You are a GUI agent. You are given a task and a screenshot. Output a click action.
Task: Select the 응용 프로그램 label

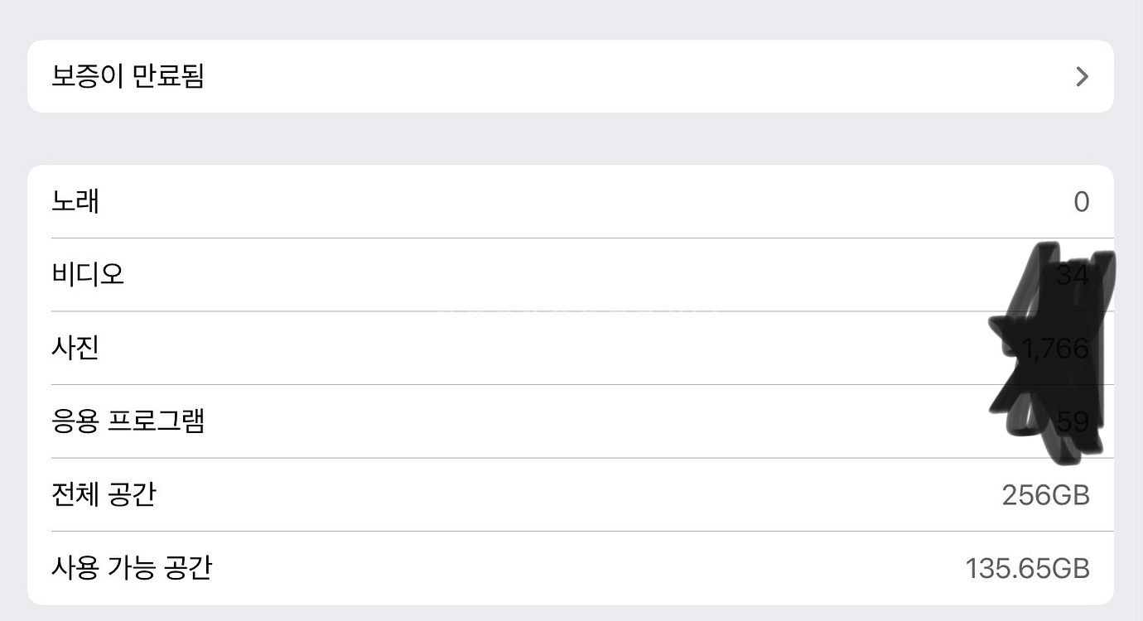tap(128, 421)
